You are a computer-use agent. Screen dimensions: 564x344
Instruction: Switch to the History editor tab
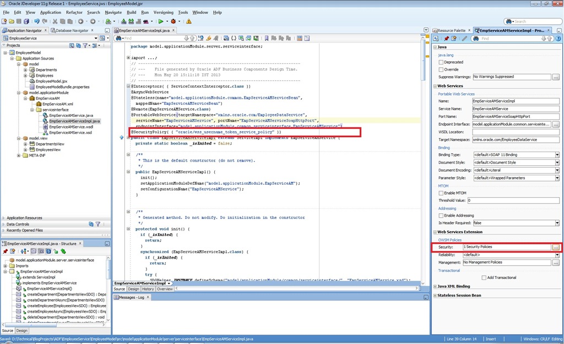(148, 289)
